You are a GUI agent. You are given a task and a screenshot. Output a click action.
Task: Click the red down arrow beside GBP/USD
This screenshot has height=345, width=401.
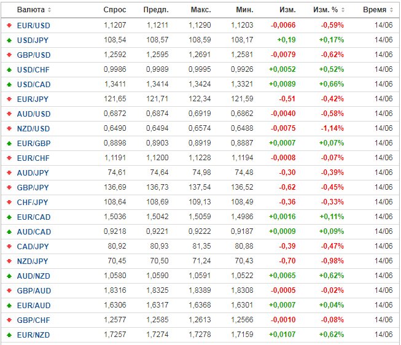click(x=9, y=55)
